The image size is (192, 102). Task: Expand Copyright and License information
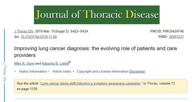tap(102, 72)
